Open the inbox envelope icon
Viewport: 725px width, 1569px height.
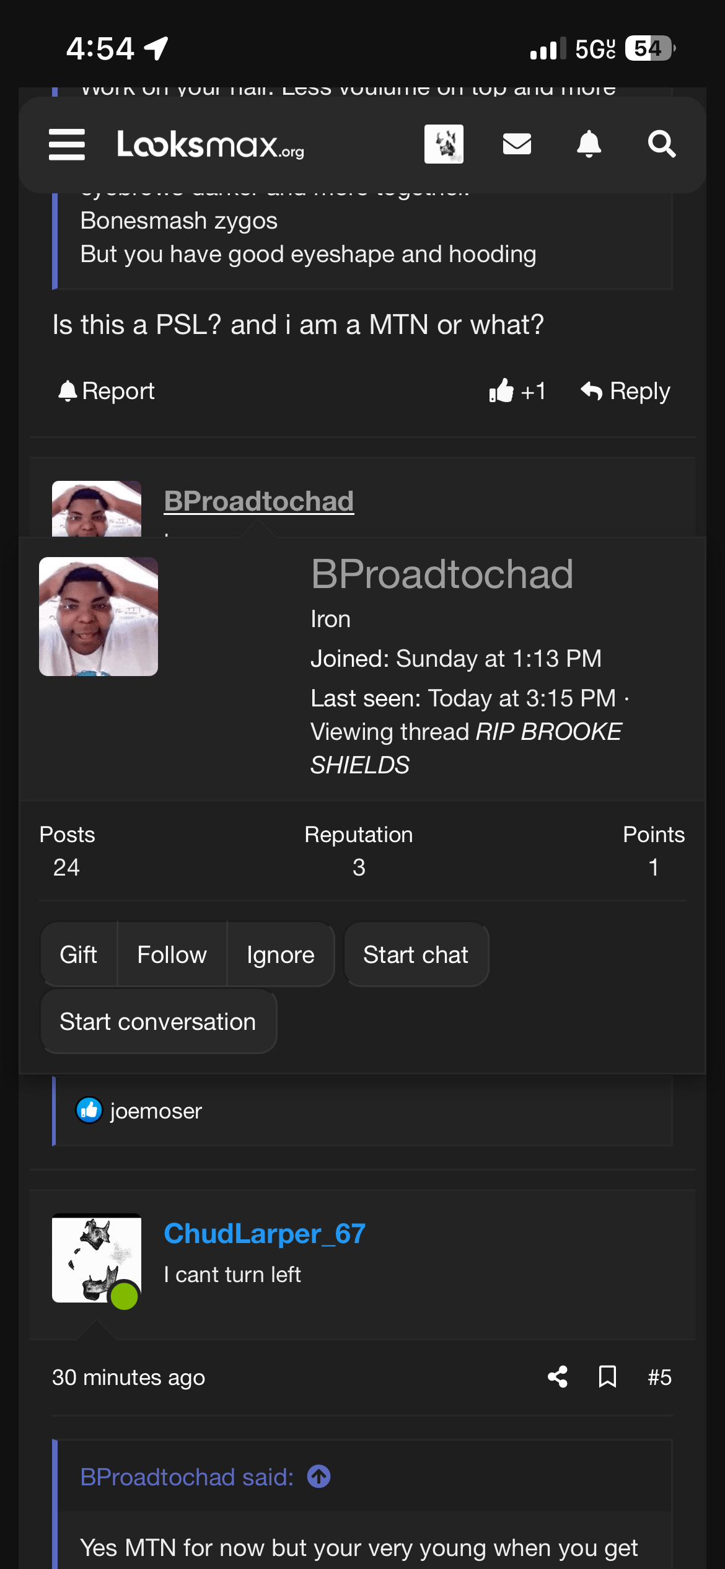[x=517, y=144]
